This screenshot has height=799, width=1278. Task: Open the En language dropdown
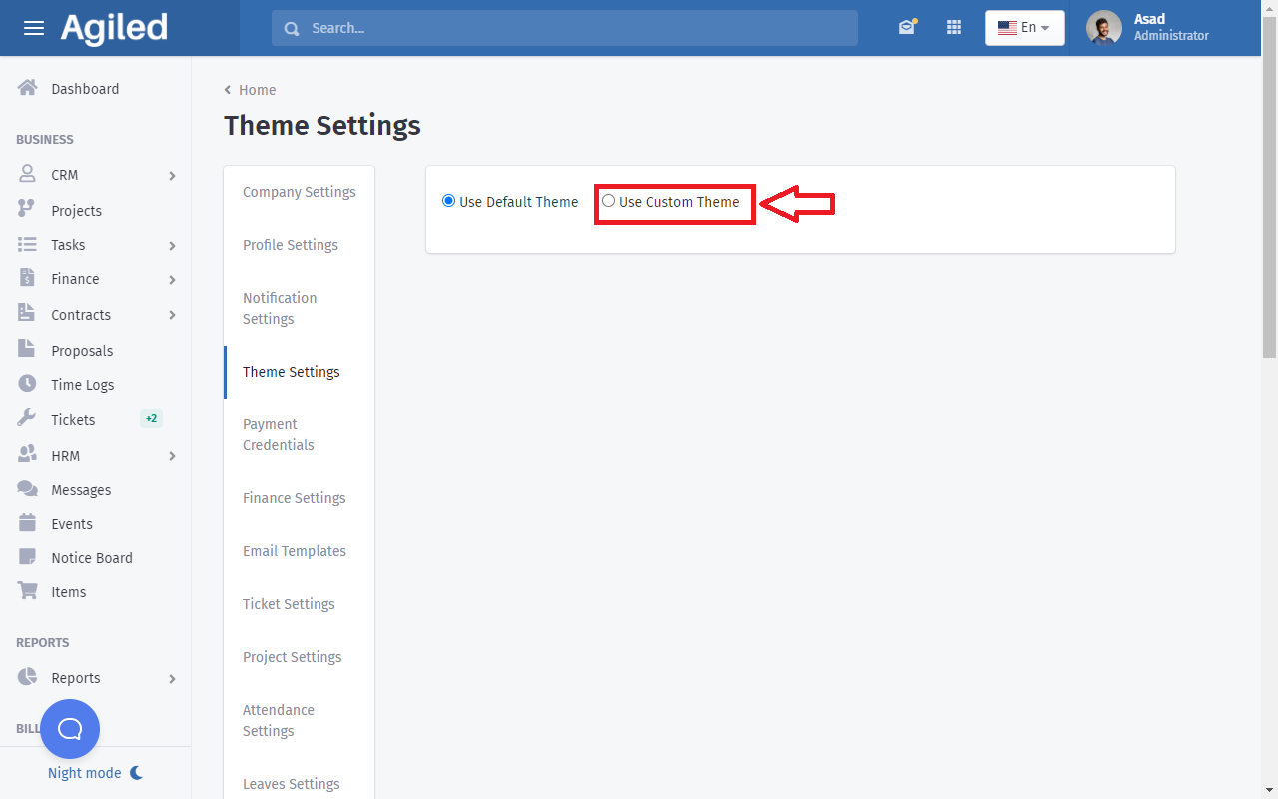(1024, 28)
